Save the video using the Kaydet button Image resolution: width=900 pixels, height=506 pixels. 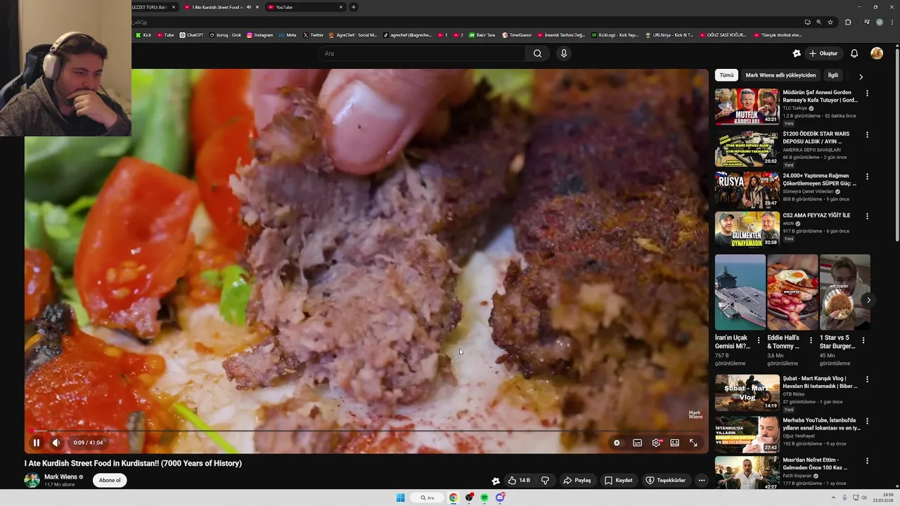pos(619,481)
